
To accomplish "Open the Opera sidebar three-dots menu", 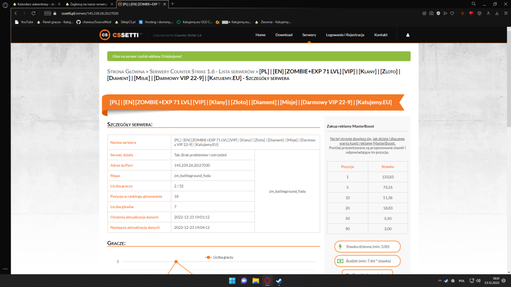I will point(5,269).
